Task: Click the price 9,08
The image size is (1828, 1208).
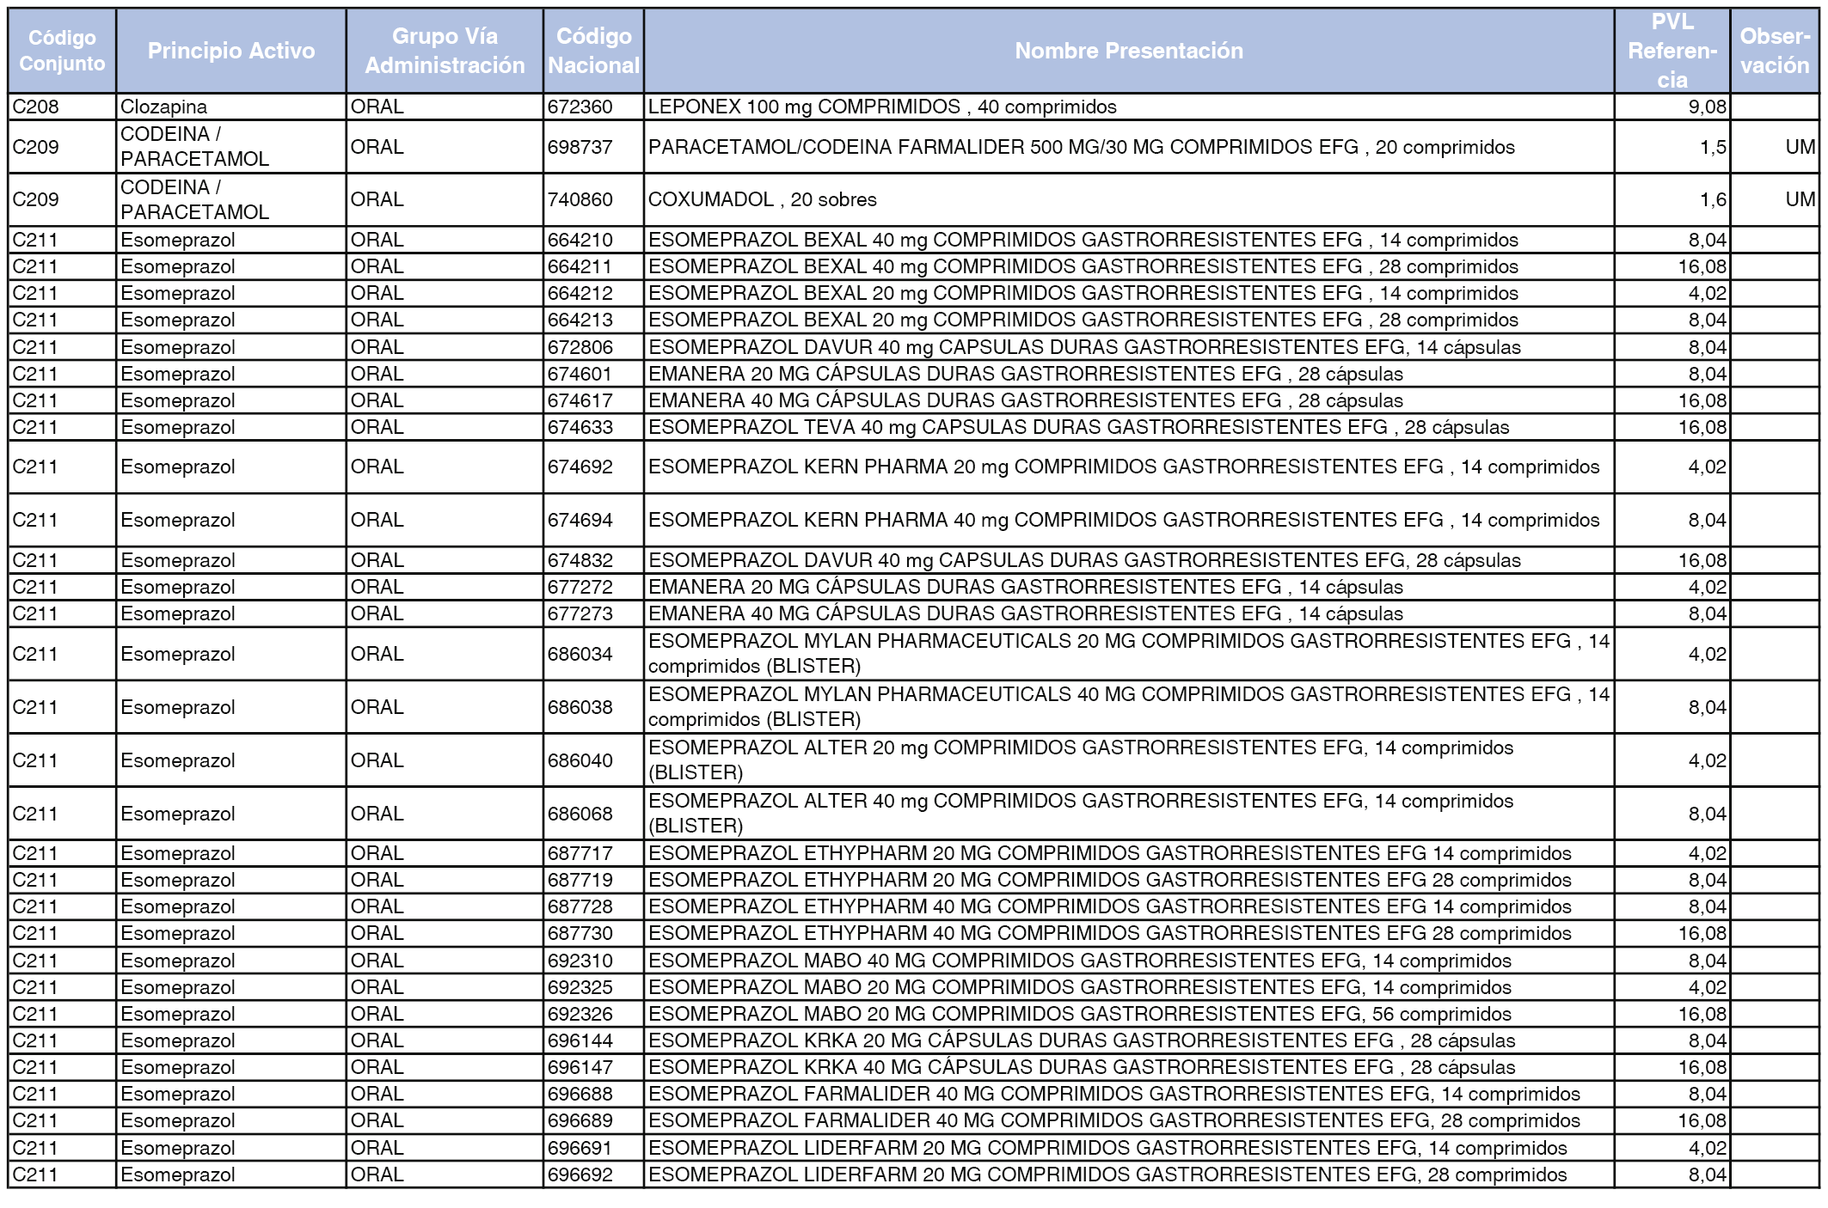Action: 1672,107
